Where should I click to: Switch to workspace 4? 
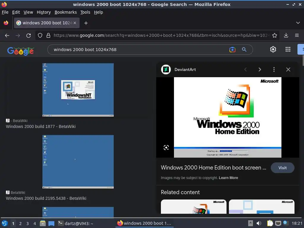click(35, 224)
